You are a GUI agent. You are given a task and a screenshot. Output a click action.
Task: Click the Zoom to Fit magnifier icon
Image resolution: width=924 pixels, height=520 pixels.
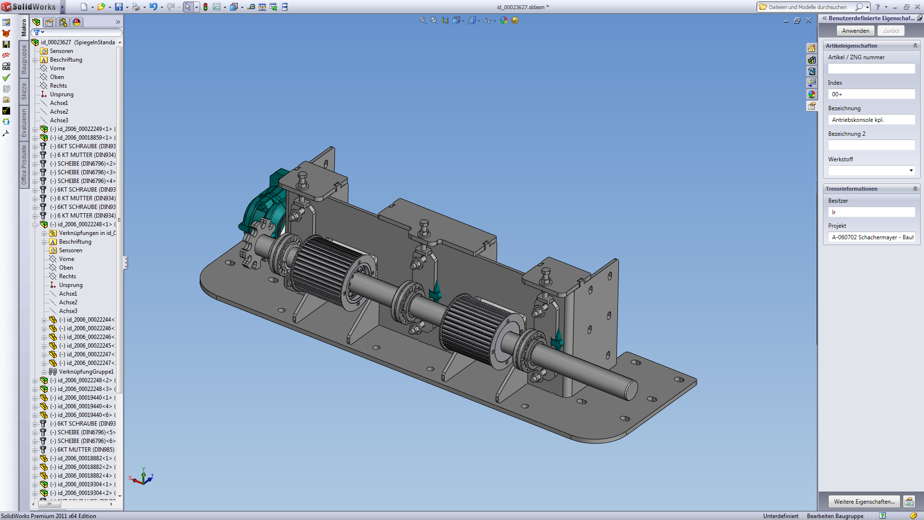tap(423, 20)
